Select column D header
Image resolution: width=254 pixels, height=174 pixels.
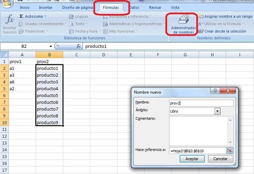point(104,55)
